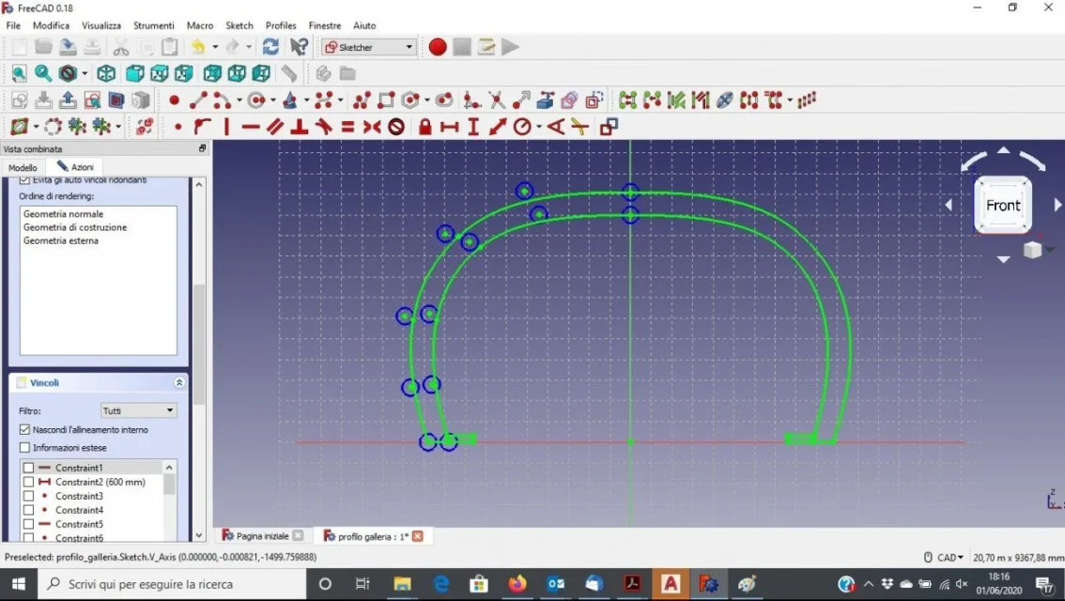This screenshot has height=601, width=1065.
Task: Pick the create line tool
Action: 198,100
